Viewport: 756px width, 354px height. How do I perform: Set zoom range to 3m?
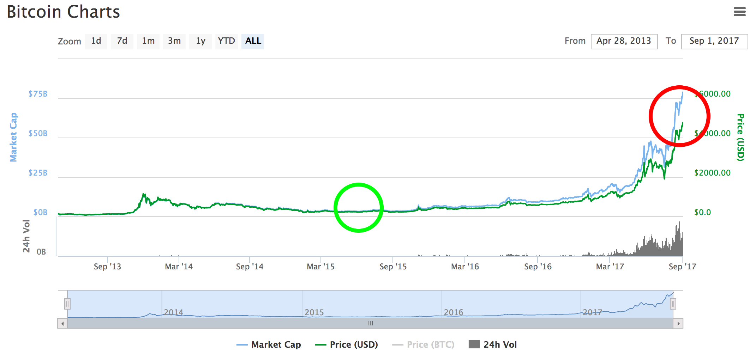174,41
